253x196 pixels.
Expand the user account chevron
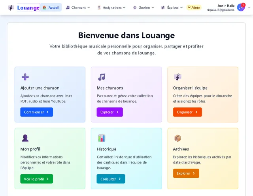[x=249, y=8]
